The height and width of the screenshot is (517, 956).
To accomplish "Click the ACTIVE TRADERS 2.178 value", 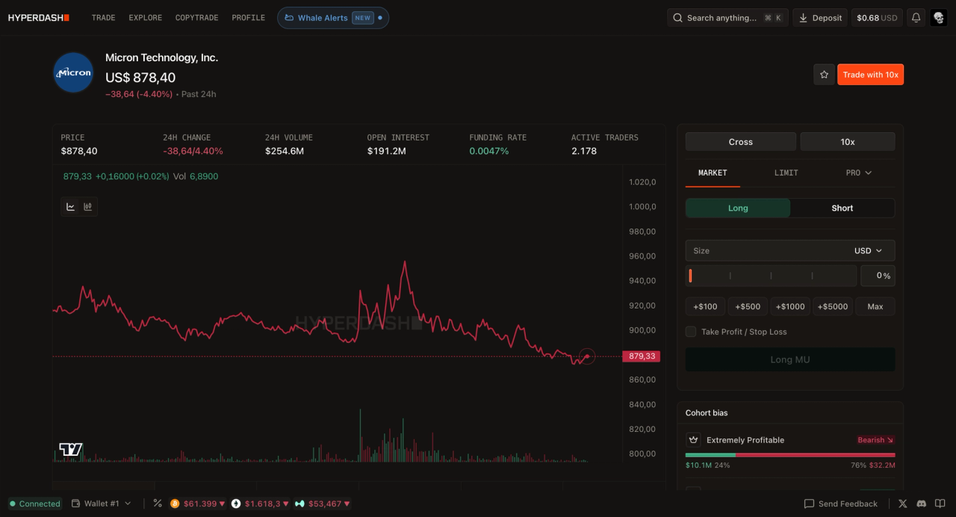I will pos(584,151).
